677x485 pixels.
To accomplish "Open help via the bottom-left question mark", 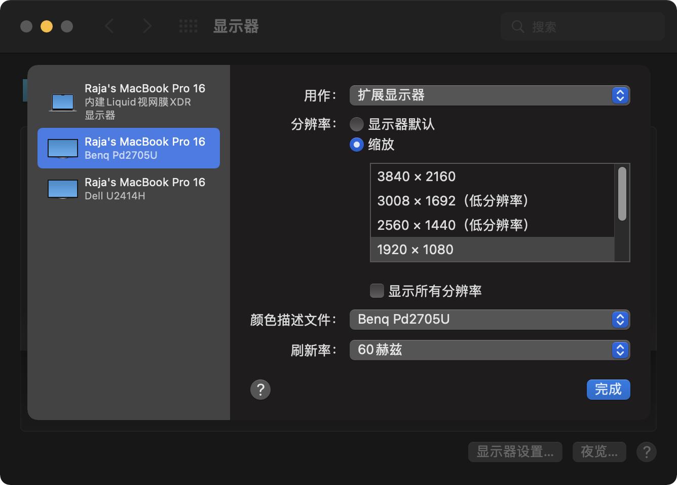I will 260,390.
